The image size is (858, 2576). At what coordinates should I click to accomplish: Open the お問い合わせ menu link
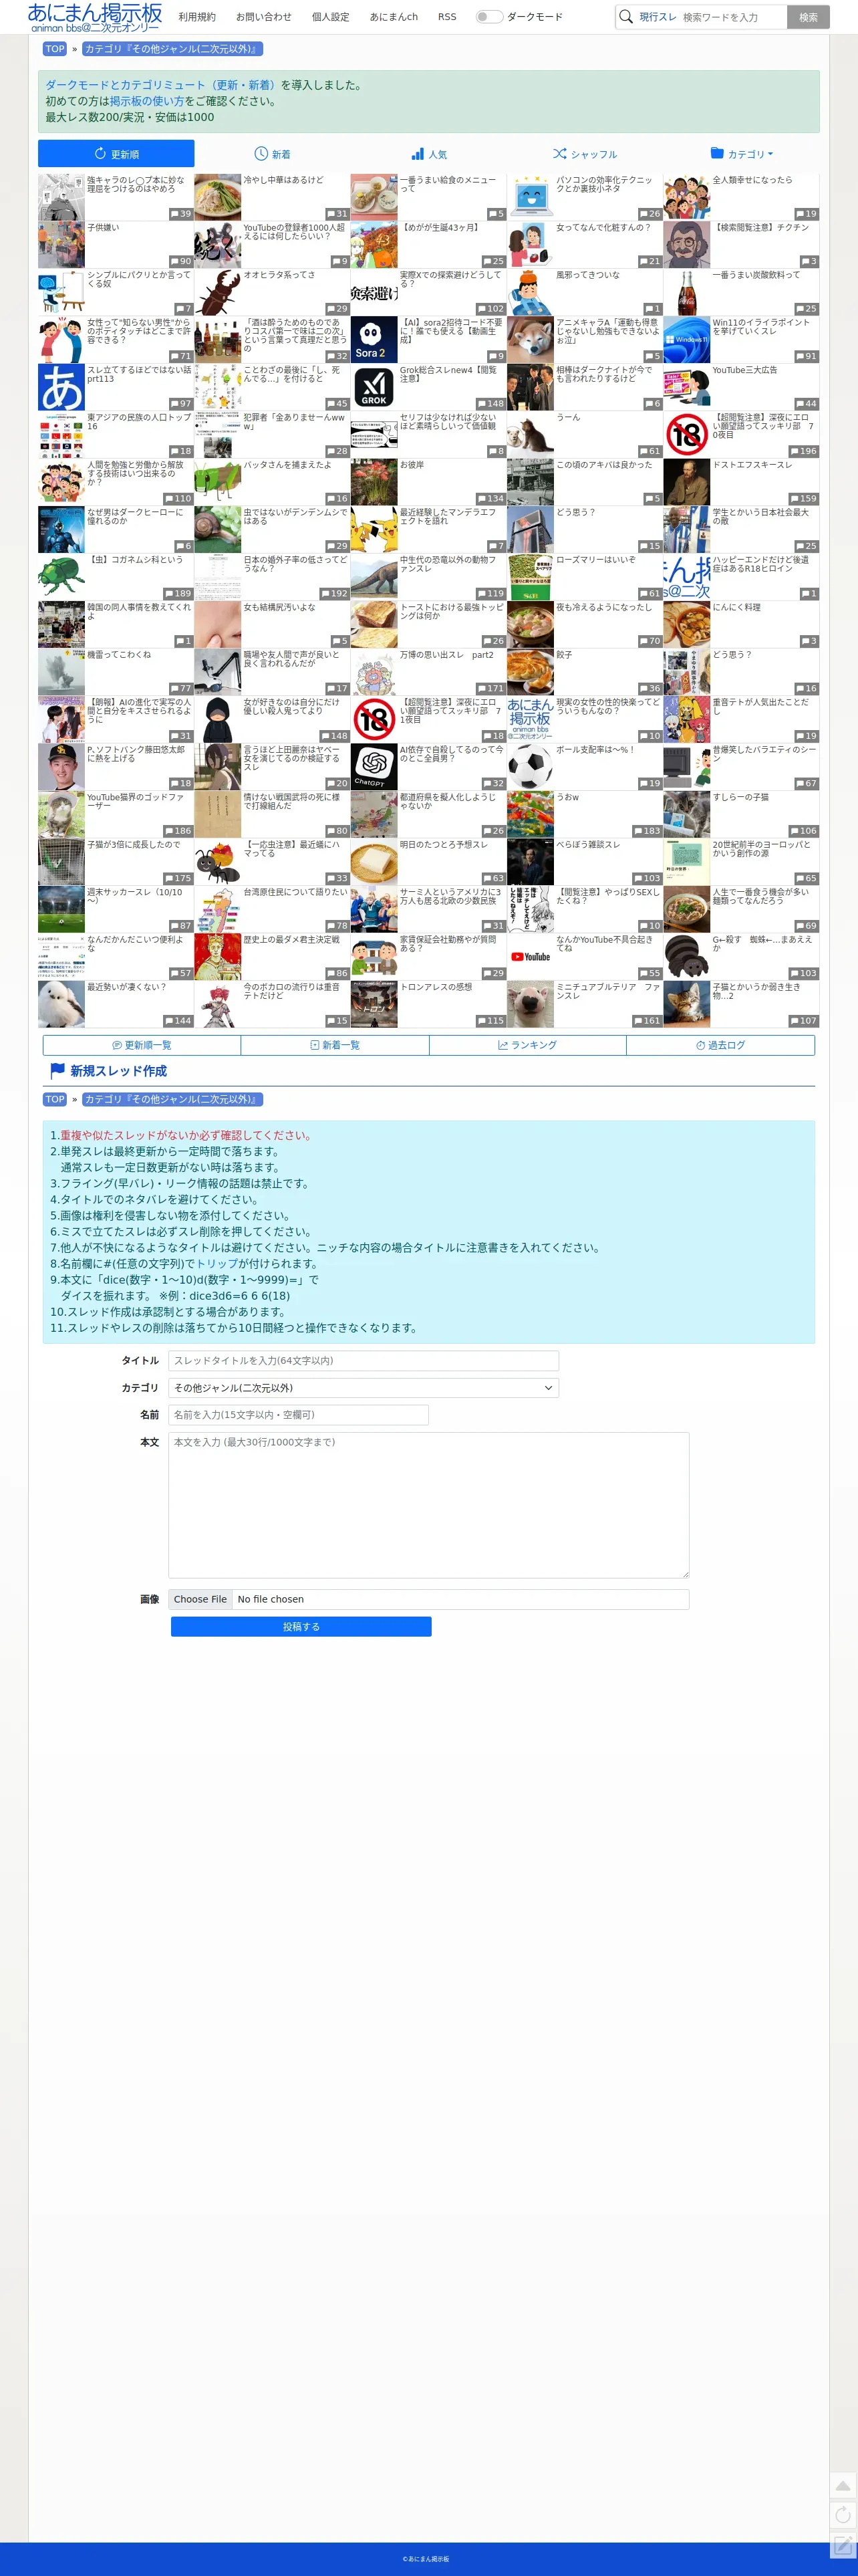(264, 17)
